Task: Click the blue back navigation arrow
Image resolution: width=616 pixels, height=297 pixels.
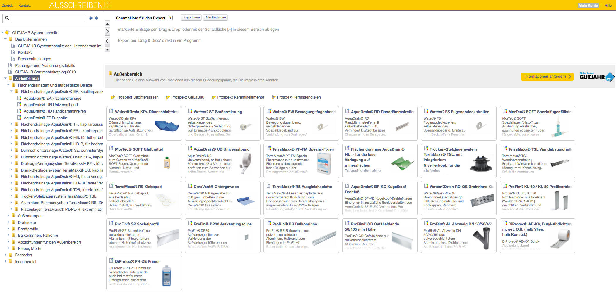Action: click(x=91, y=18)
